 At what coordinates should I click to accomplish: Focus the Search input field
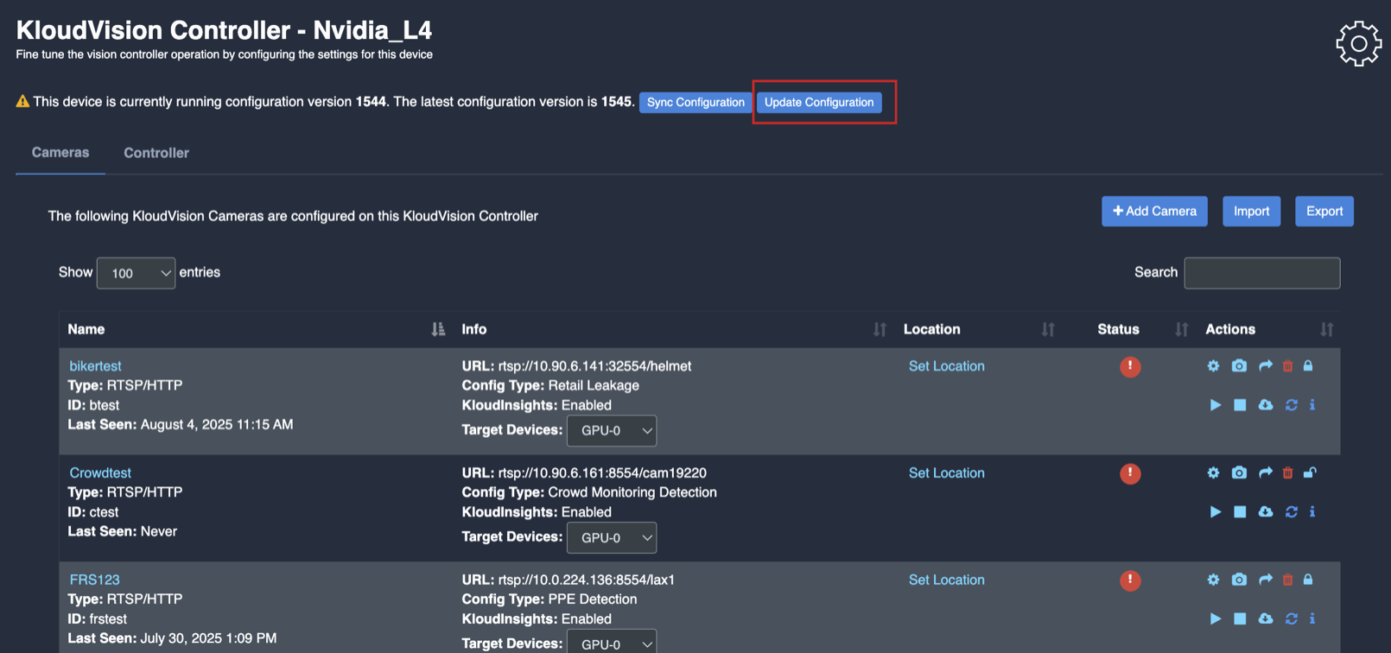click(x=1261, y=273)
